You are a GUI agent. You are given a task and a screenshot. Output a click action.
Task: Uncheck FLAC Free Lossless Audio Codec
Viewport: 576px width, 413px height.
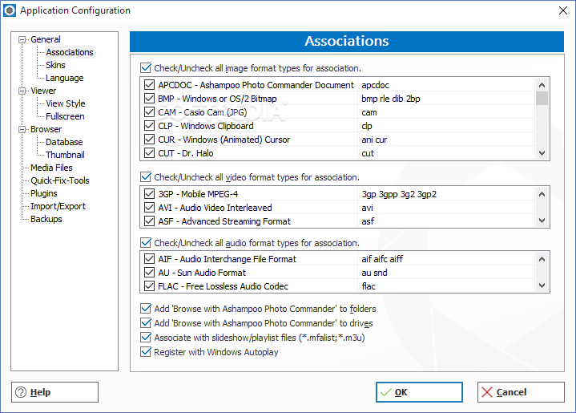tap(149, 286)
